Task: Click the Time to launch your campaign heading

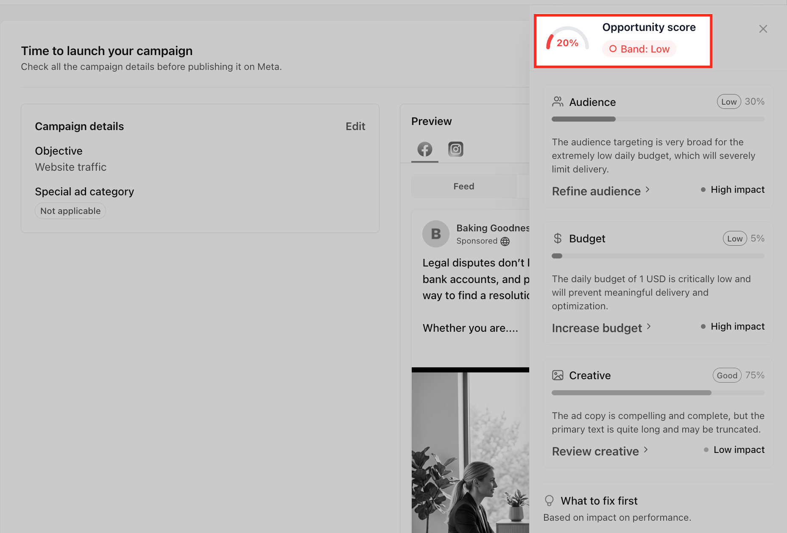Action: [107, 51]
